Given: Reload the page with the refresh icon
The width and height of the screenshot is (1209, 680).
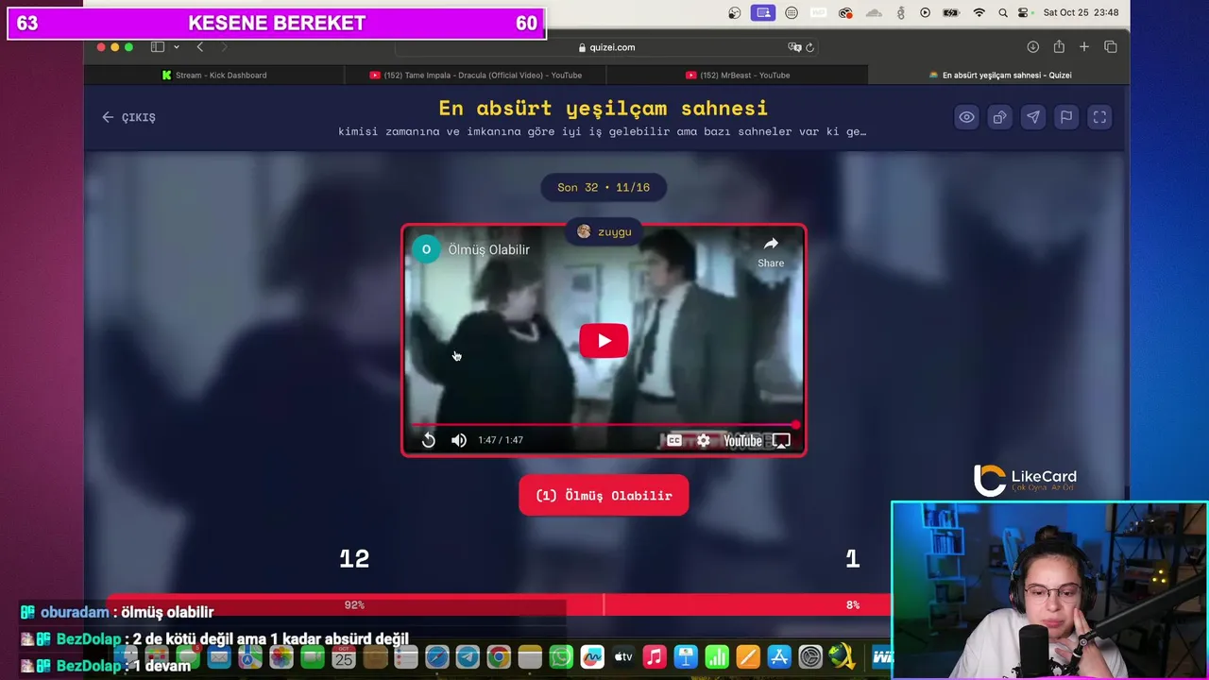Looking at the screenshot, I should (x=809, y=47).
